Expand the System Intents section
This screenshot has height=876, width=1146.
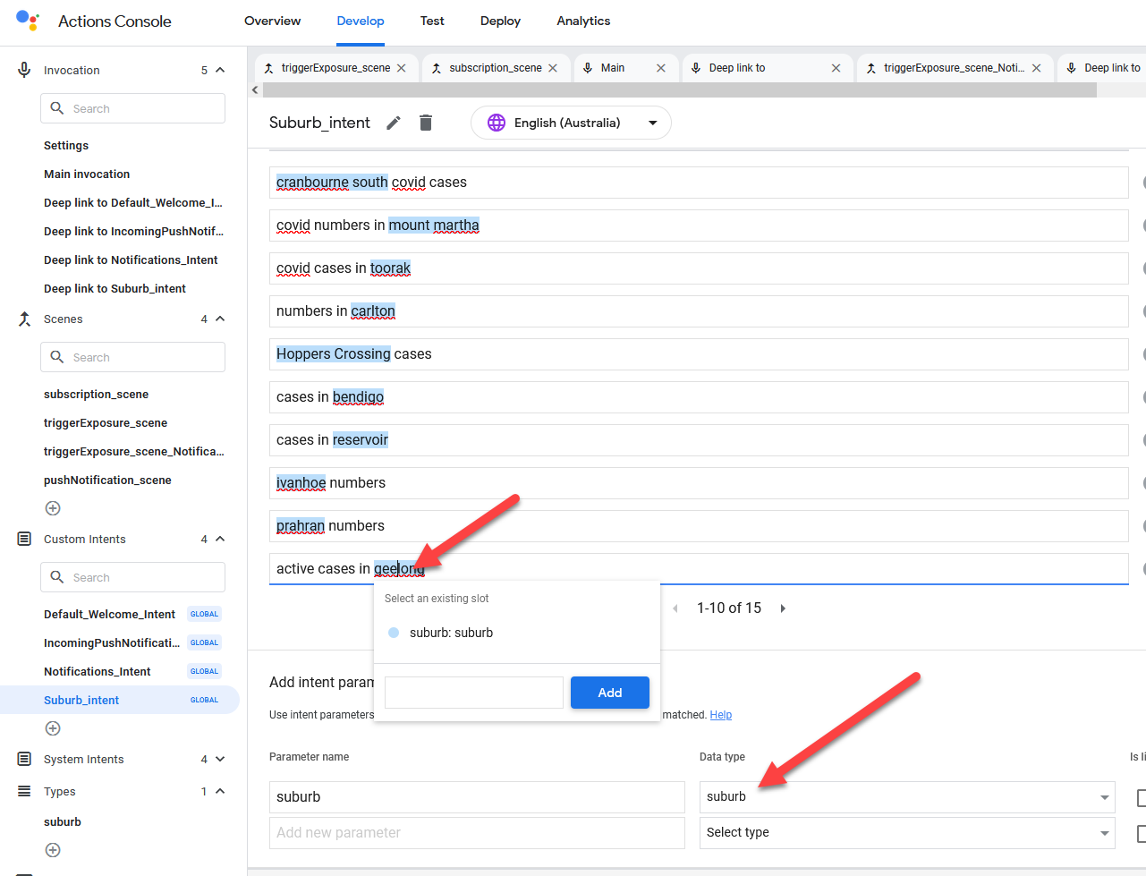point(220,760)
